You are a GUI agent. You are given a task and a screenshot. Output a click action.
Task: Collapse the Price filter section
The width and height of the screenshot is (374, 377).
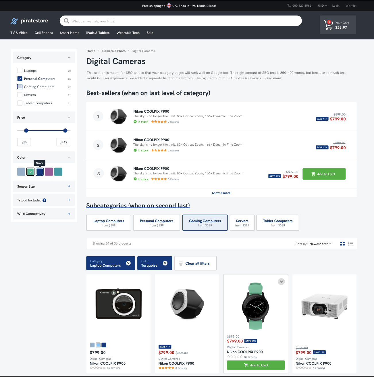pos(69,117)
